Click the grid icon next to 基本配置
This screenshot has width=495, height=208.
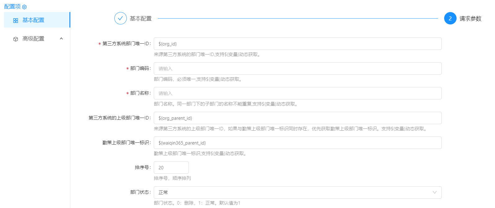[x=15, y=20]
